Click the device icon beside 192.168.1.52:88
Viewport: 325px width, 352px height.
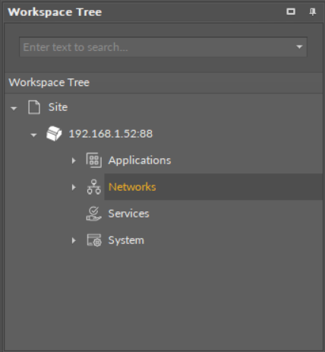(x=54, y=134)
